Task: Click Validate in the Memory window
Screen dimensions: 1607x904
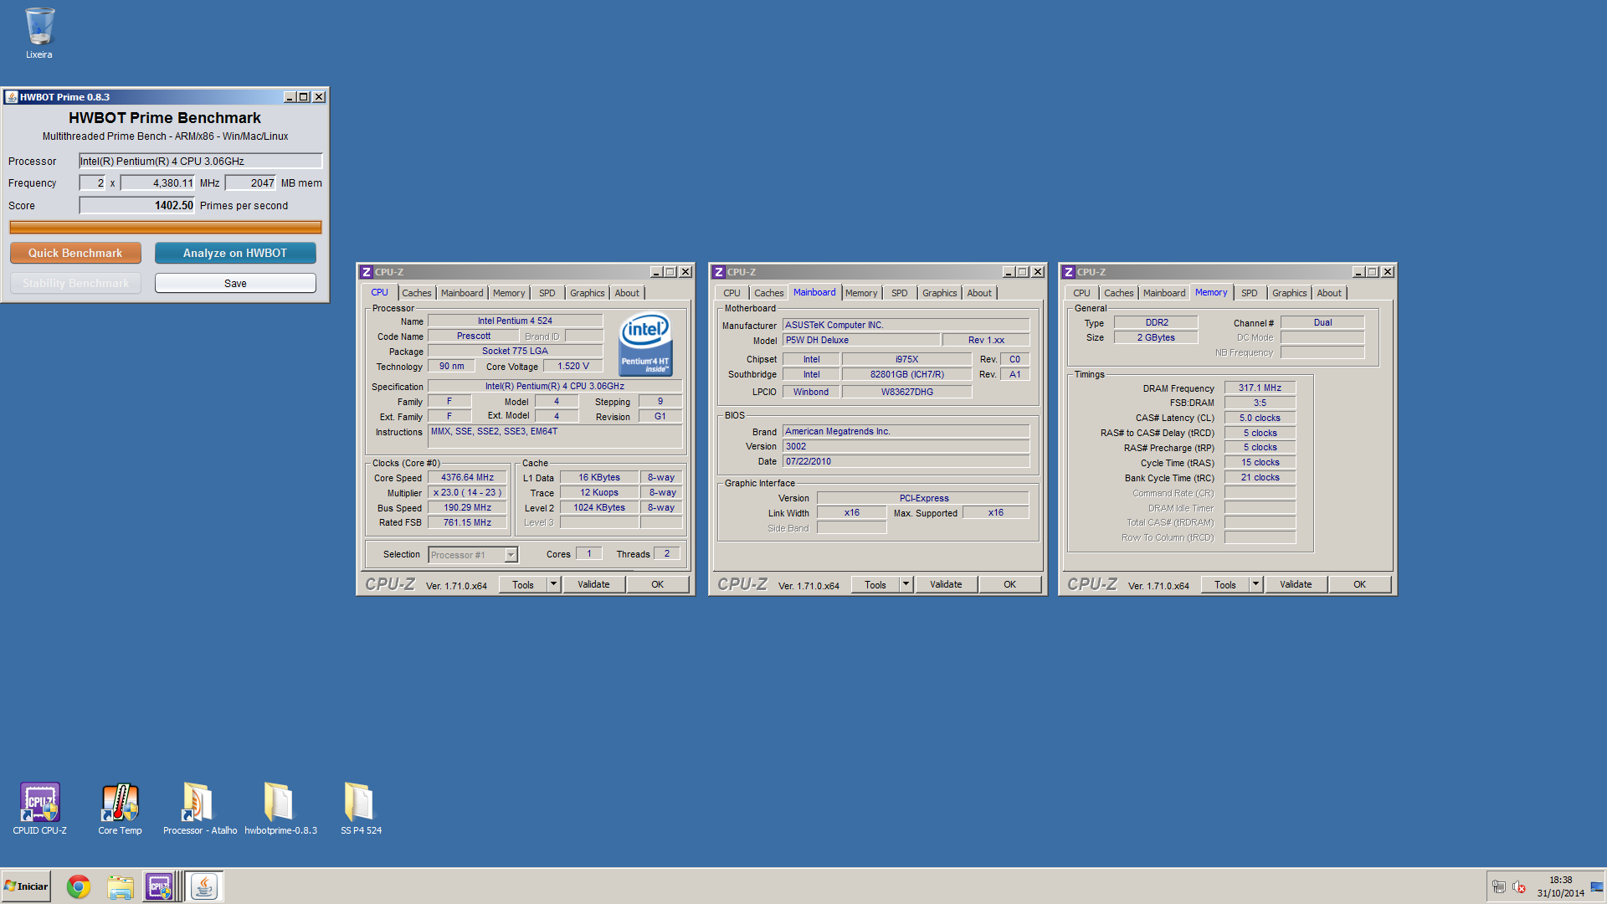Action: click(1296, 584)
